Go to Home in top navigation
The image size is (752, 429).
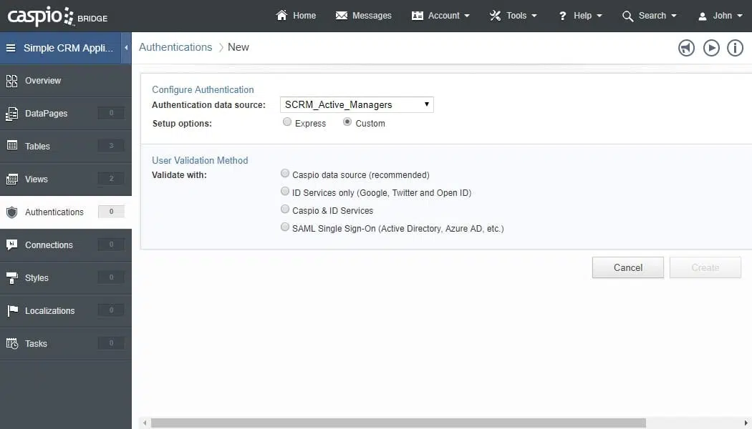296,16
